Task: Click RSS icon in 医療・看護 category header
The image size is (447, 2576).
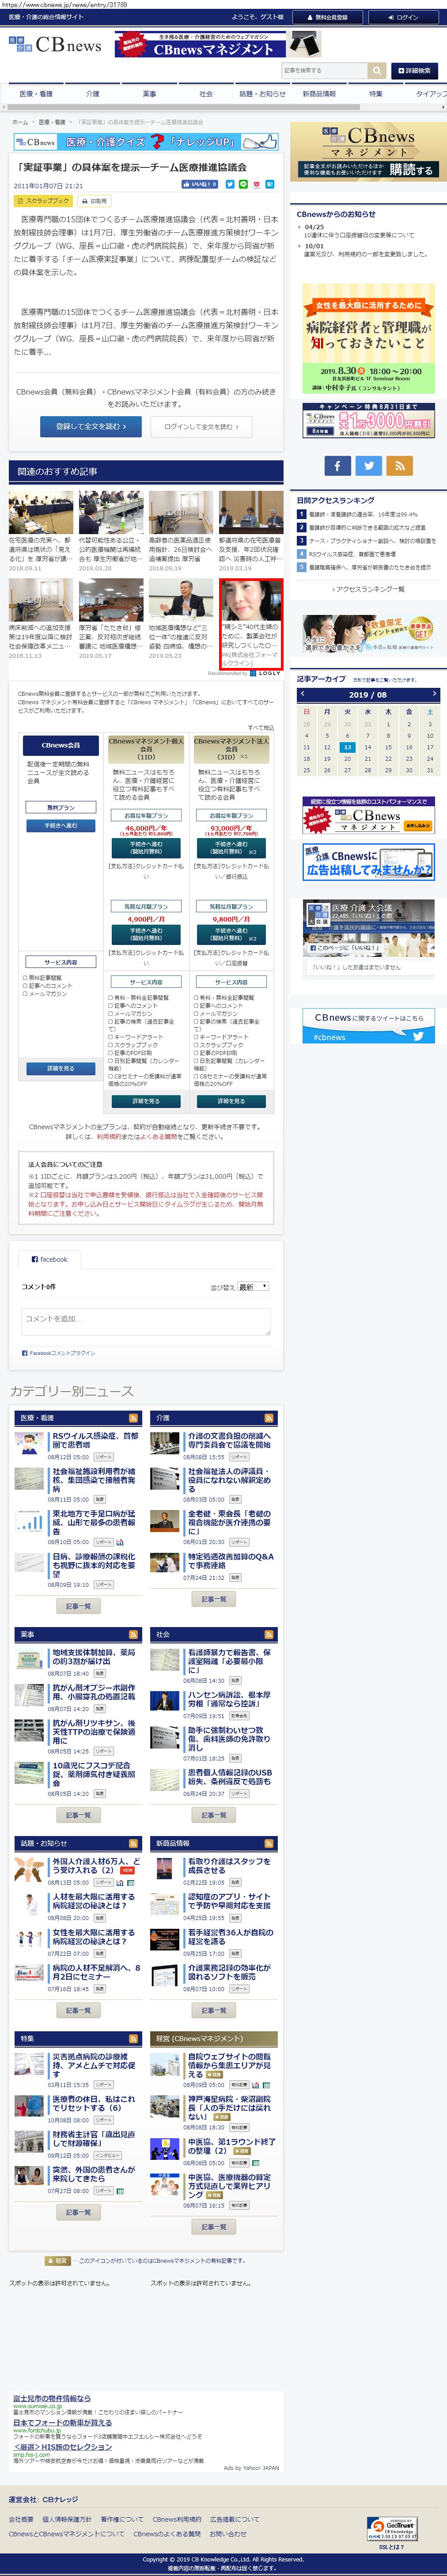Action: [133, 1418]
